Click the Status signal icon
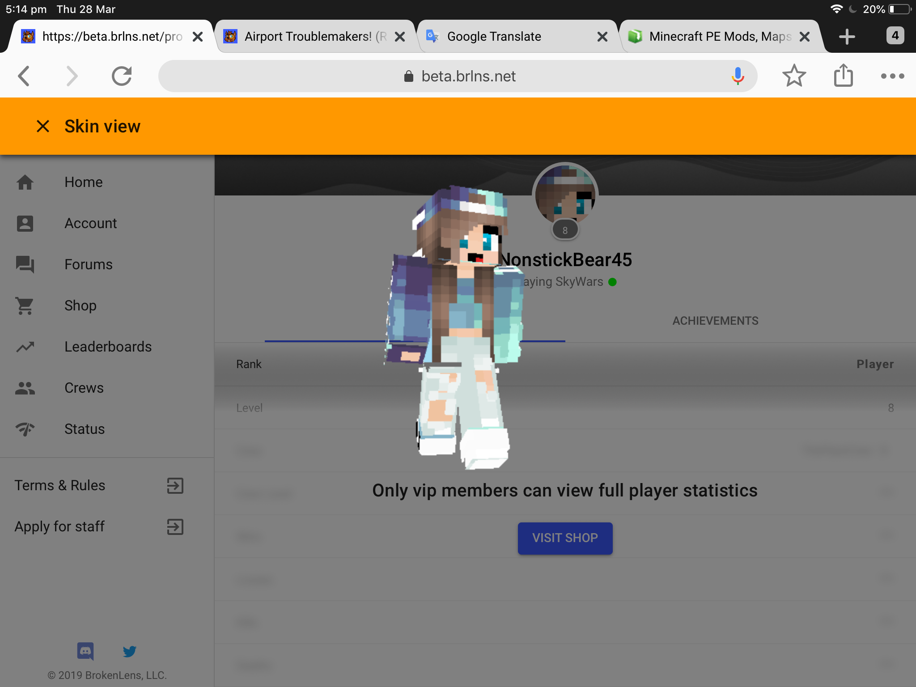Viewport: 916px width, 687px height. 25,429
